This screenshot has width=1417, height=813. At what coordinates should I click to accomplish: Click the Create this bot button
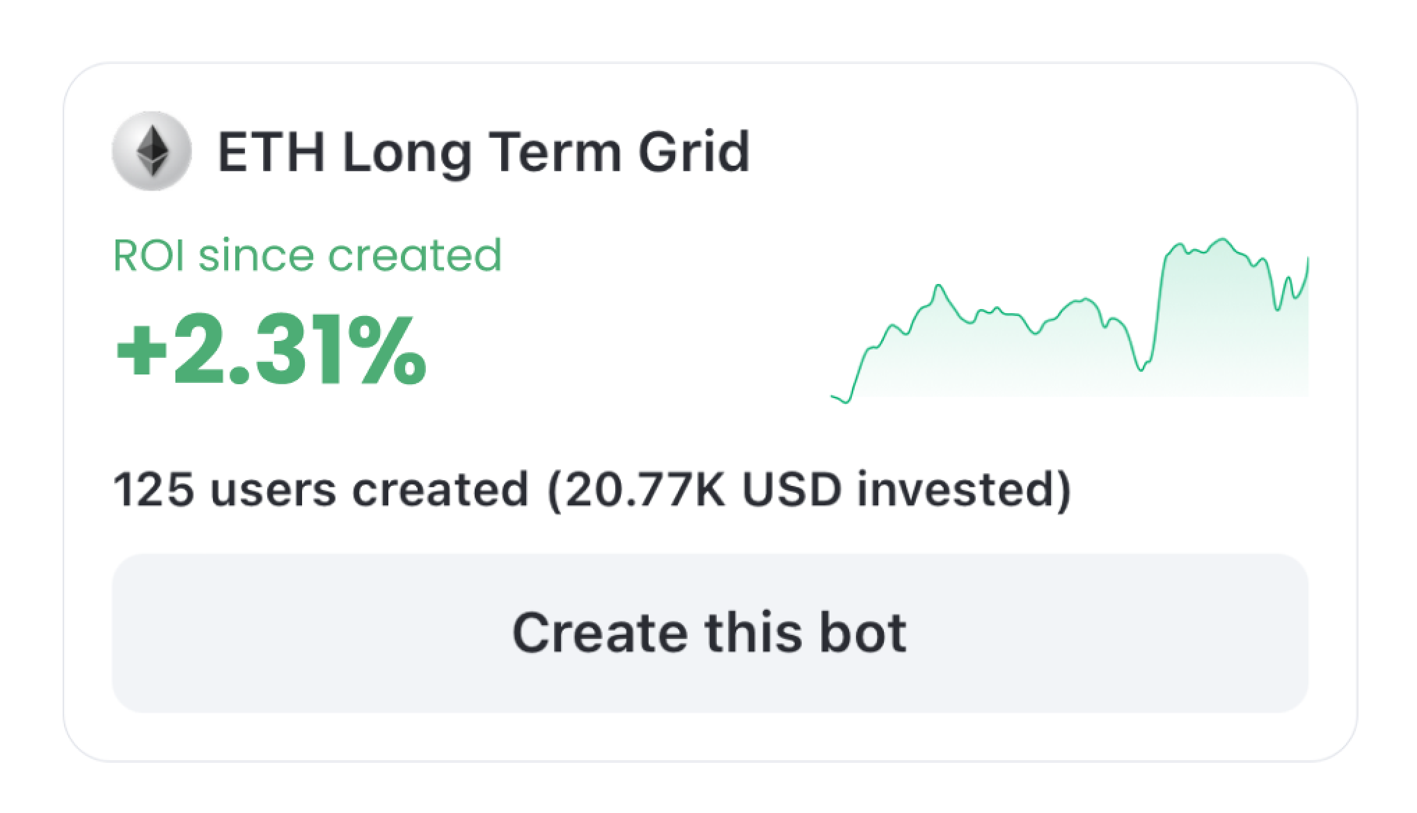[710, 633]
